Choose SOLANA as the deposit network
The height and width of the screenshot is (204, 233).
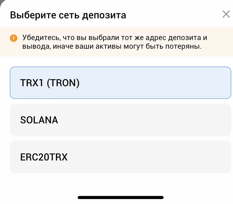coord(120,120)
